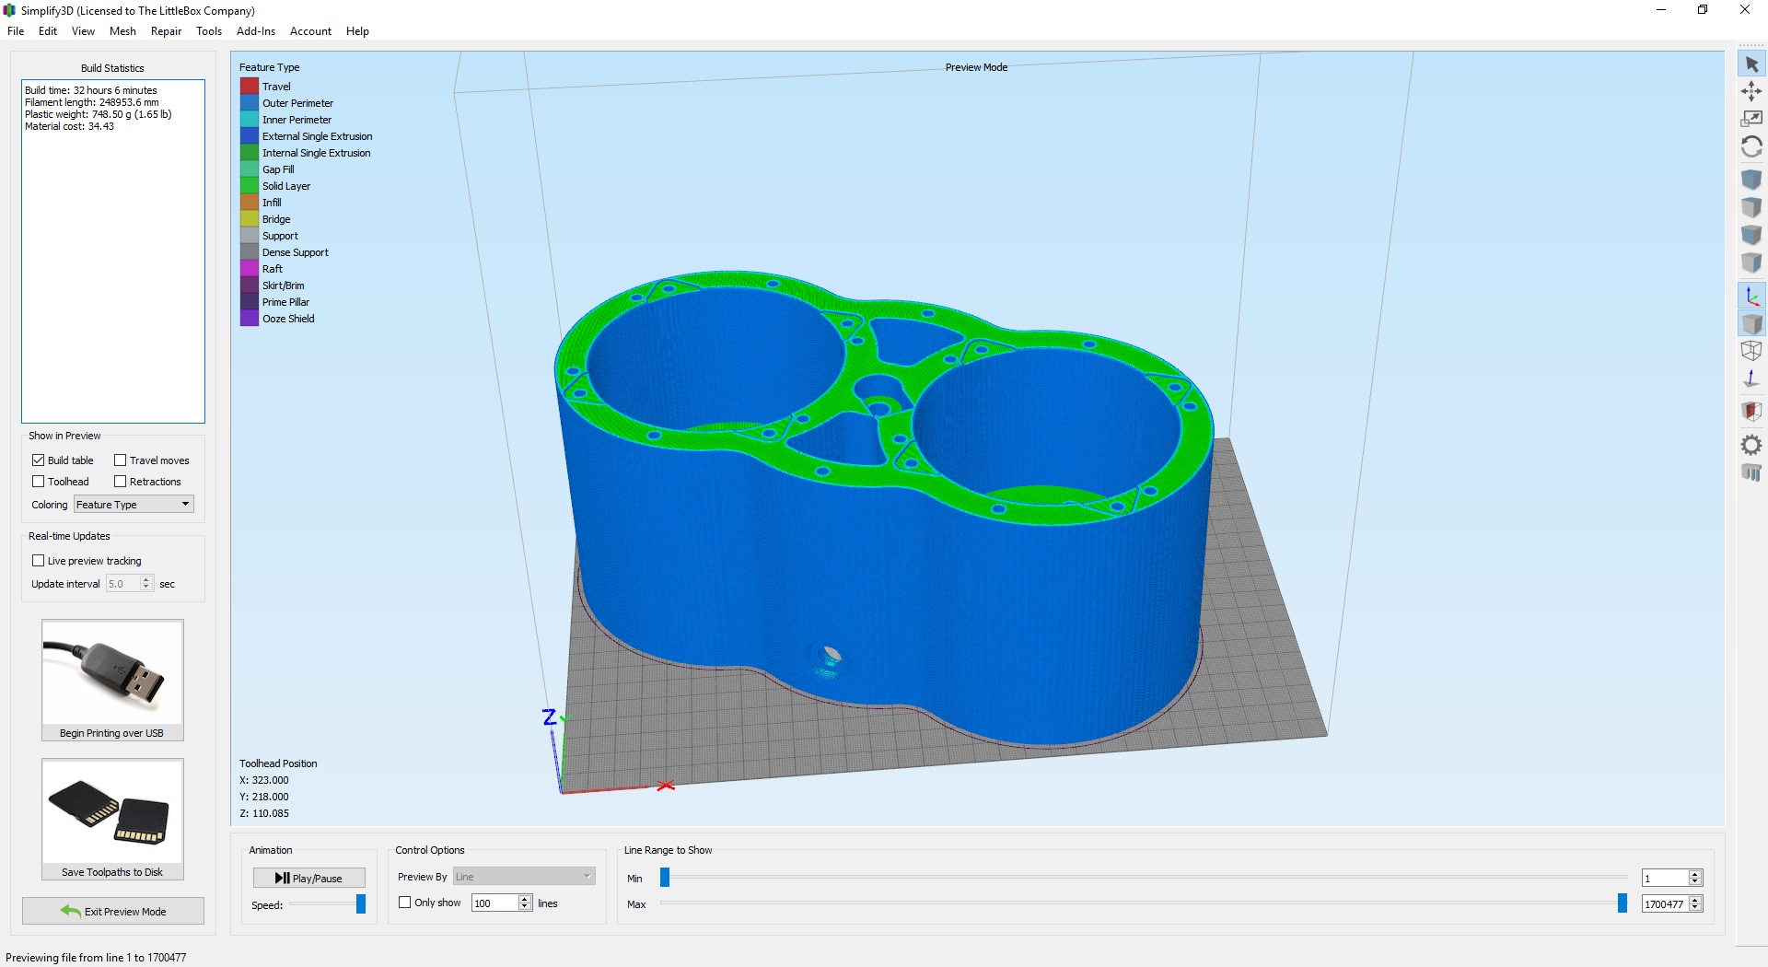Click the 'Z: 110.085' toolhead position text

[x=264, y=814]
